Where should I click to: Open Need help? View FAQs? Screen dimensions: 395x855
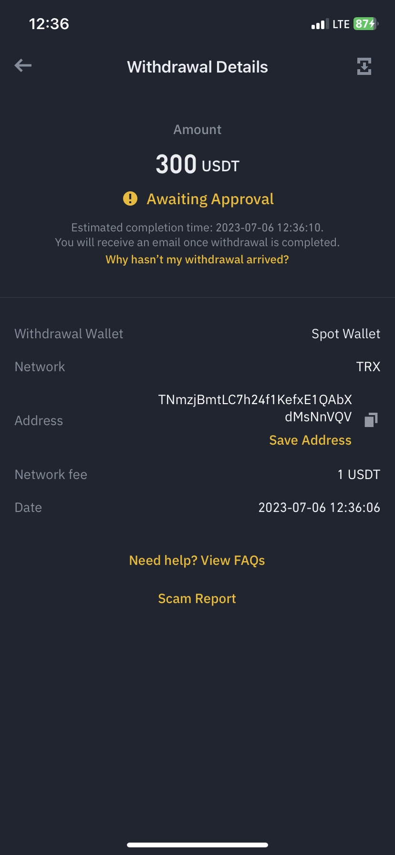(x=197, y=560)
